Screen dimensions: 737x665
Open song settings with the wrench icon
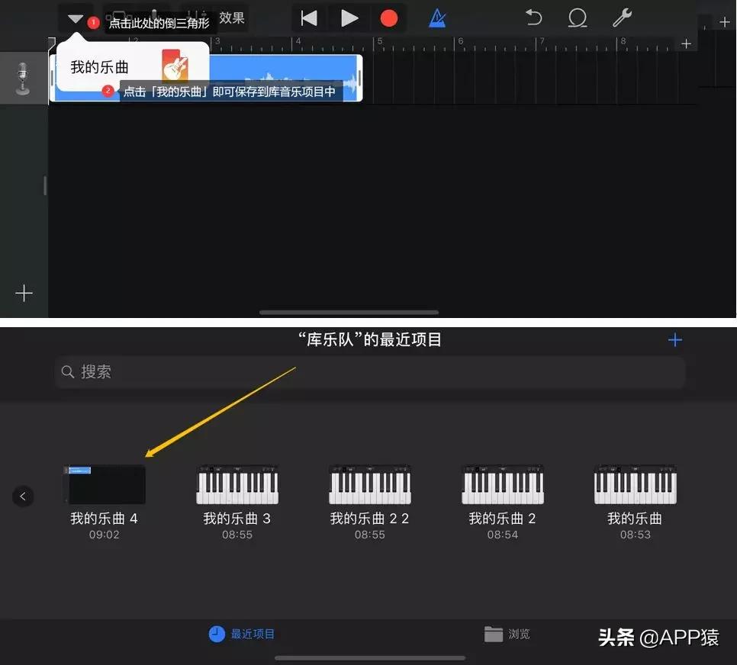(622, 18)
